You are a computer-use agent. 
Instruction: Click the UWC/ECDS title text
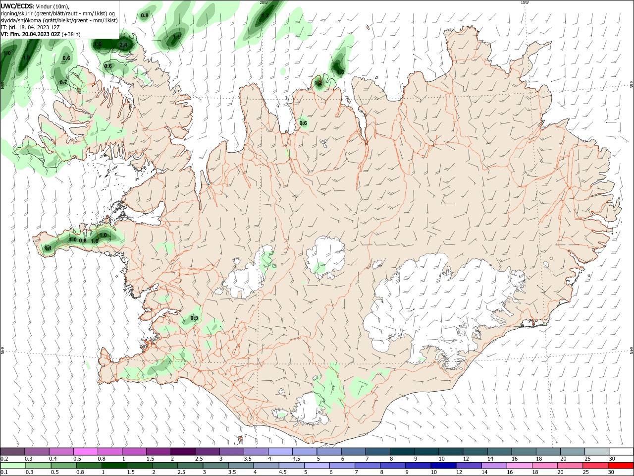17,6
